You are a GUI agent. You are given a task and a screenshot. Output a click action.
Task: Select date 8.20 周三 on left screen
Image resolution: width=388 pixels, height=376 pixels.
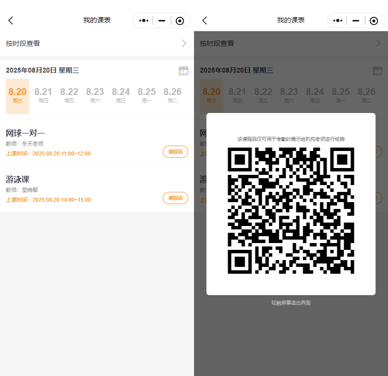18,96
